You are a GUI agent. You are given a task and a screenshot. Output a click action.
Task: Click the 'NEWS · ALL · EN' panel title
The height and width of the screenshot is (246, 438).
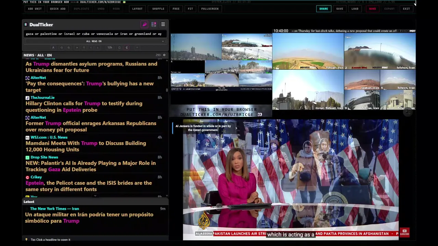[x=38, y=55]
